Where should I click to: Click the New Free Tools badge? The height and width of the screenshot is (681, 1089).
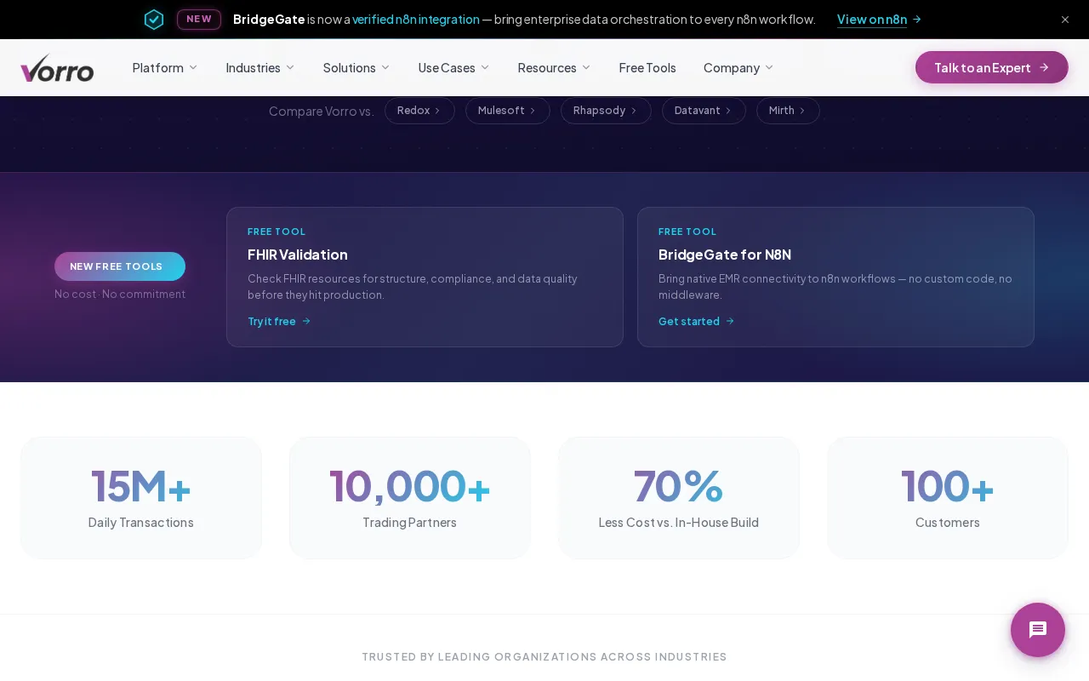120,266
